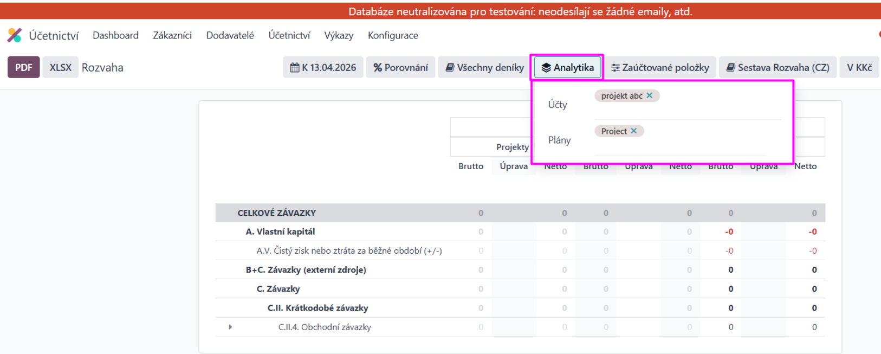Click the Účetnictví app logo icon
Image resolution: width=881 pixels, height=354 pixels.
pyautogui.click(x=15, y=35)
